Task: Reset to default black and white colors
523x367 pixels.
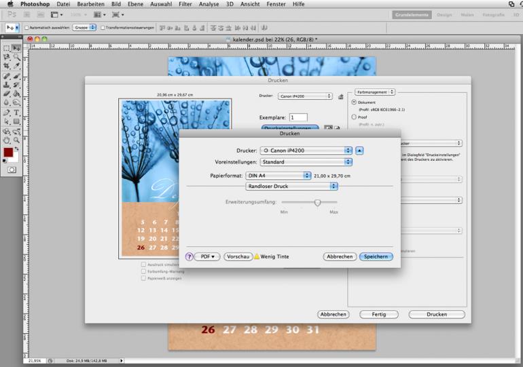Action: tap(4, 161)
